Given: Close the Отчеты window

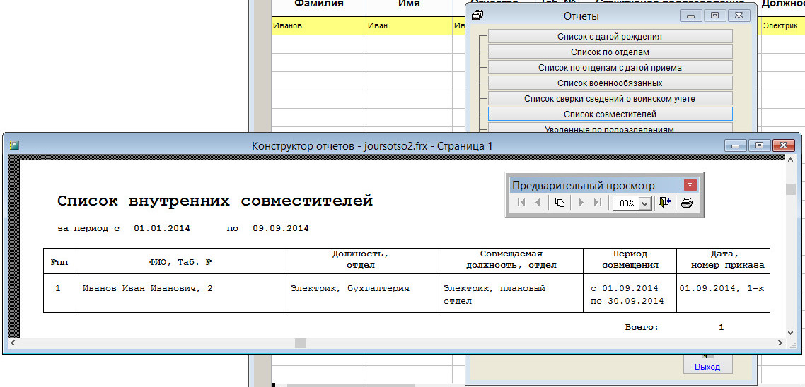Looking at the screenshot, I should point(738,16).
